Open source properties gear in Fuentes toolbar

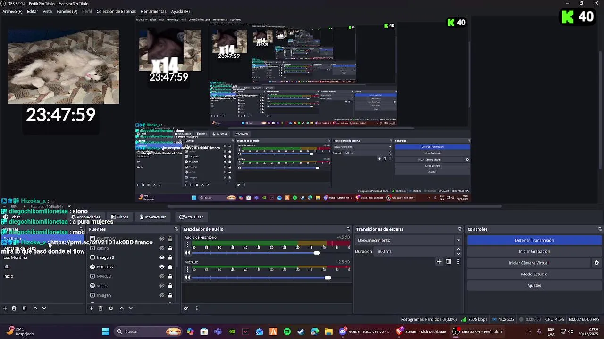(111, 308)
